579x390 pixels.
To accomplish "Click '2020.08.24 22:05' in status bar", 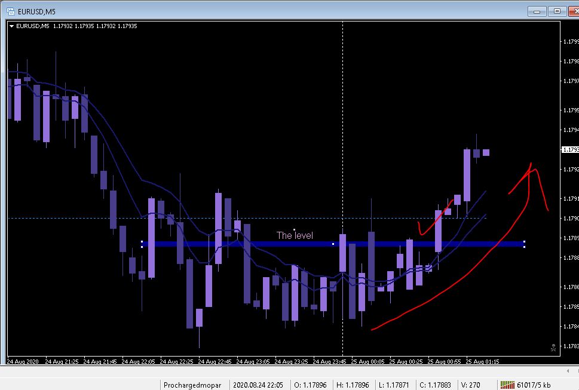I will (258, 385).
